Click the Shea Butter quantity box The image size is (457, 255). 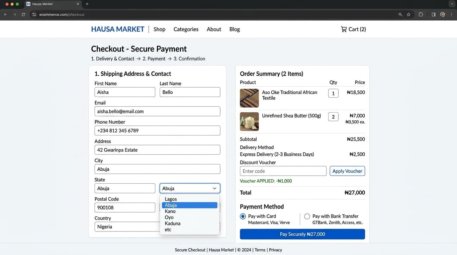333,117
